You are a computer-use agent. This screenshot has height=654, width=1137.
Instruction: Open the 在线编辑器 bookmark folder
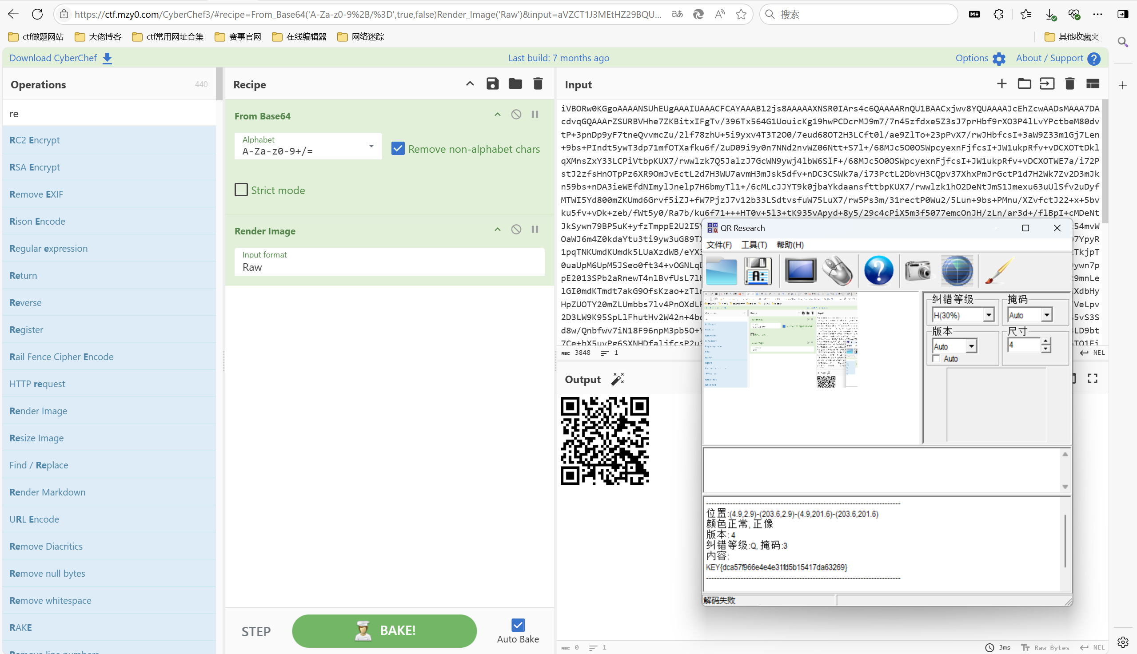point(299,37)
